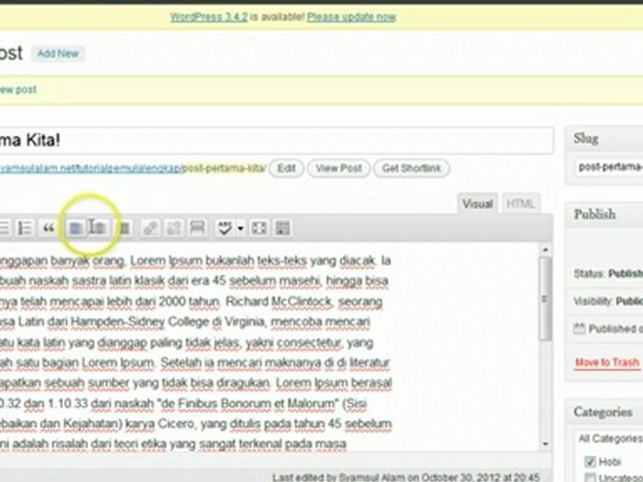Collapse the Slug box by its header
This screenshot has height=482, width=643.
tap(604, 139)
